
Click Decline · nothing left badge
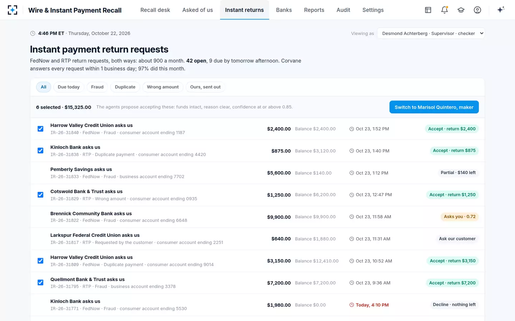454,305
